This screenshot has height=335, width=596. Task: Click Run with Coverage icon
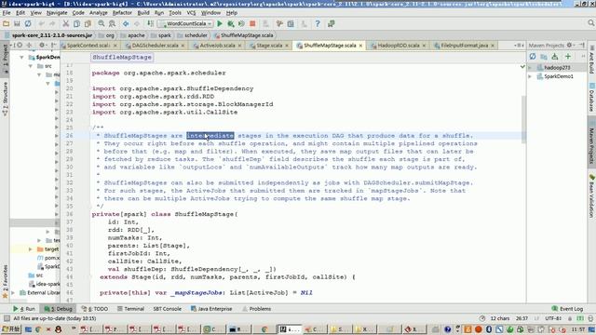[241, 23]
